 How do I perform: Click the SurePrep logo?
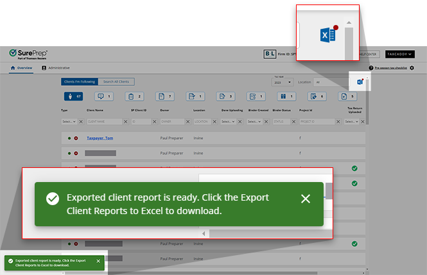[28, 54]
